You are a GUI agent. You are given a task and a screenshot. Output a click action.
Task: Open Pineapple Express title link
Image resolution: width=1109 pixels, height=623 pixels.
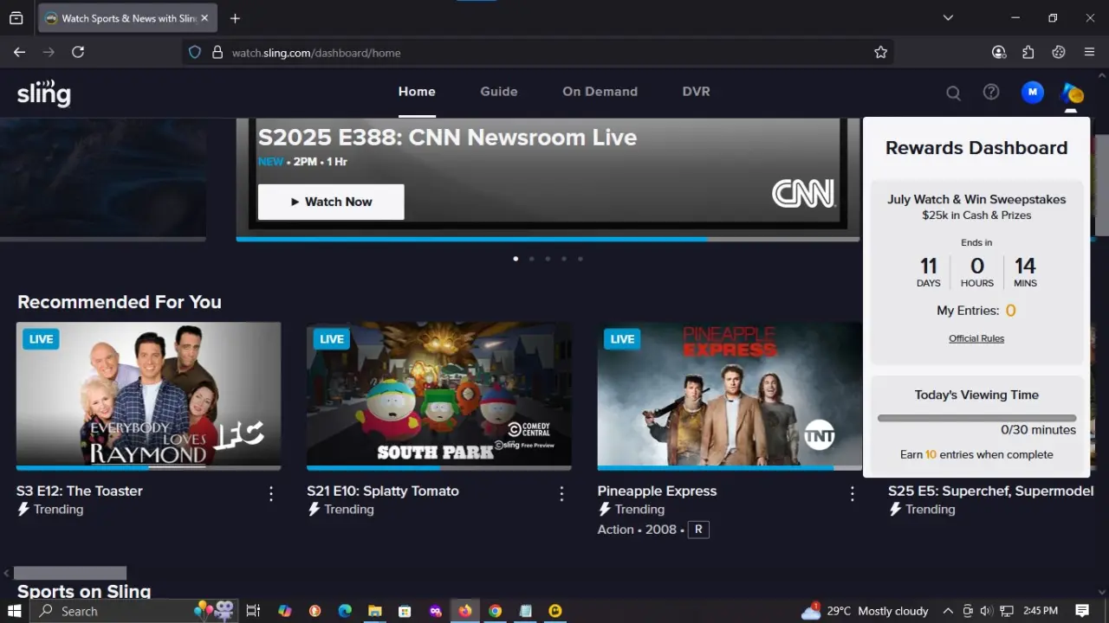(x=657, y=491)
